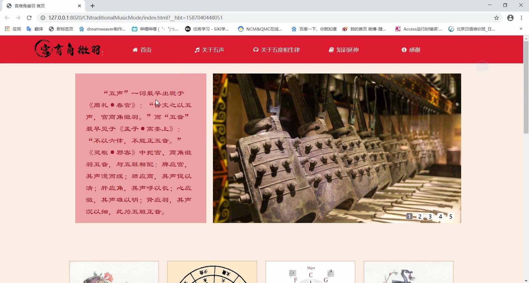Go back with the browser back arrow
This screenshot has width=529, height=283.
(x=7, y=18)
